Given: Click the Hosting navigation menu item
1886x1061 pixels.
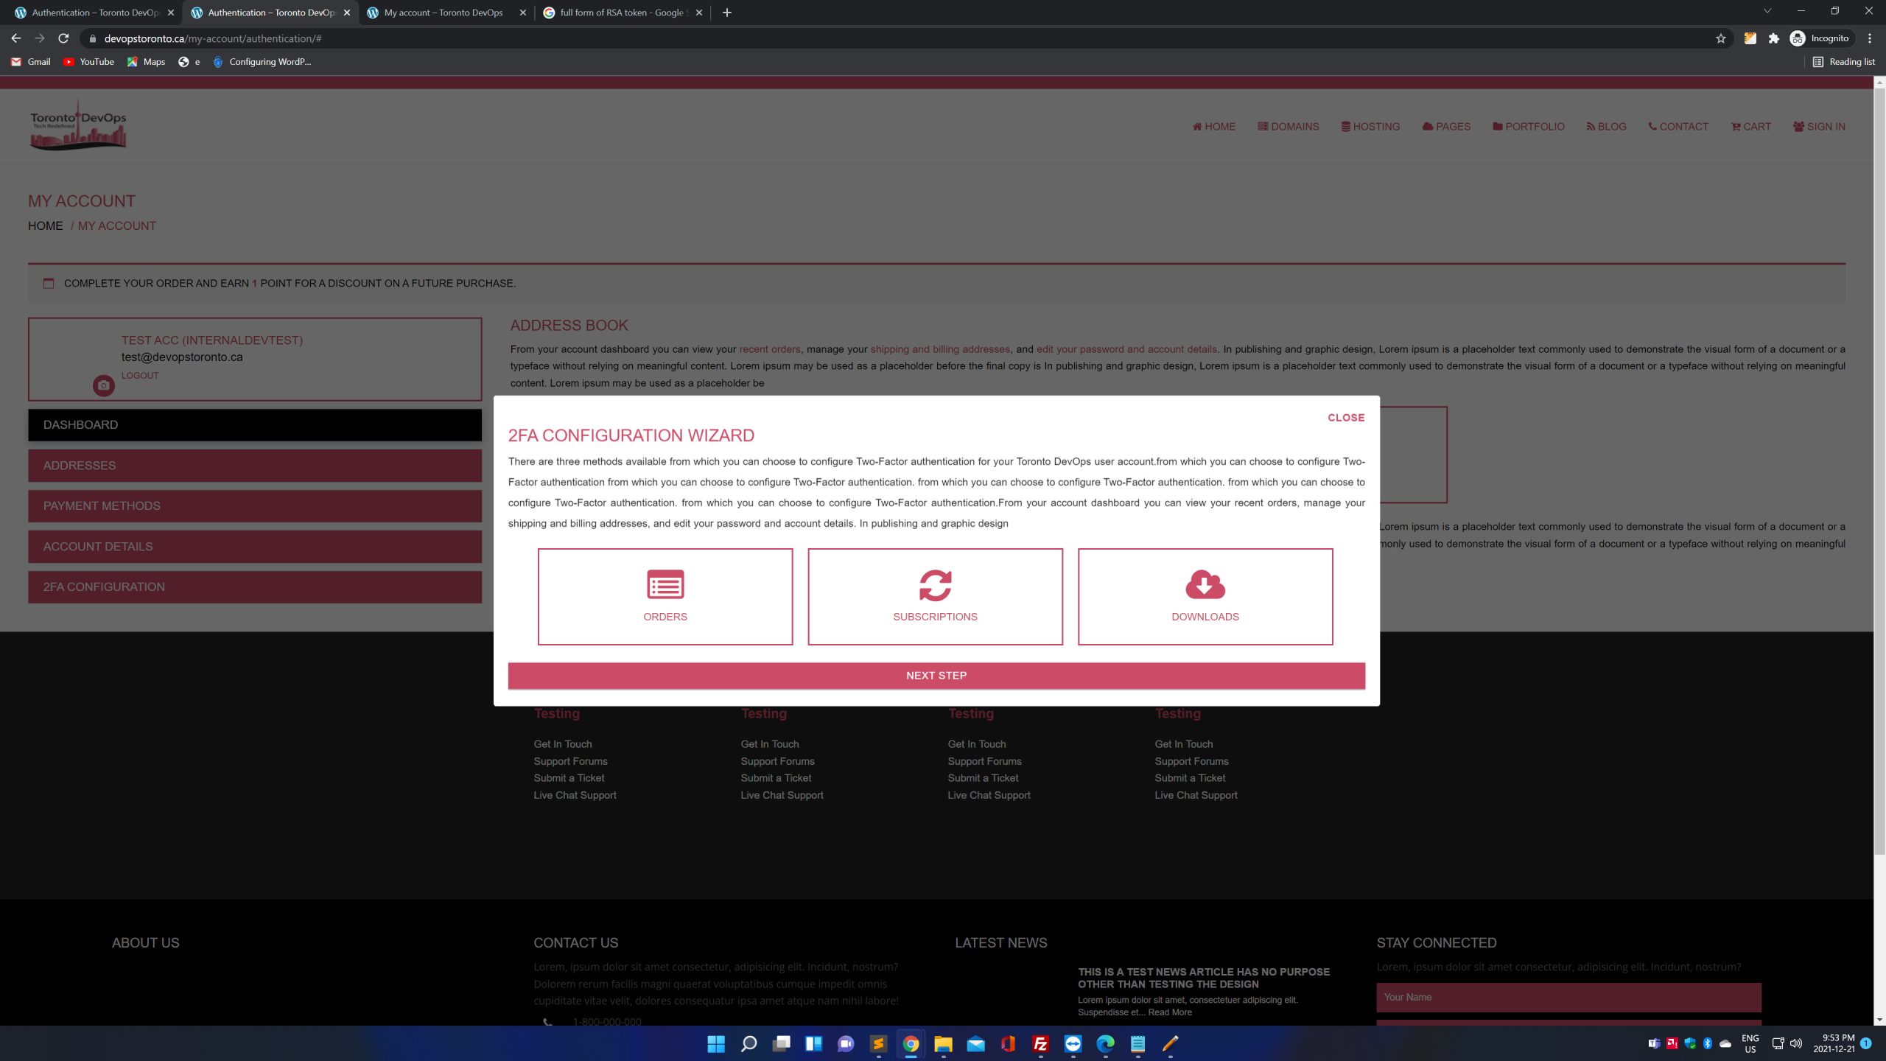Looking at the screenshot, I should [x=1370, y=127].
